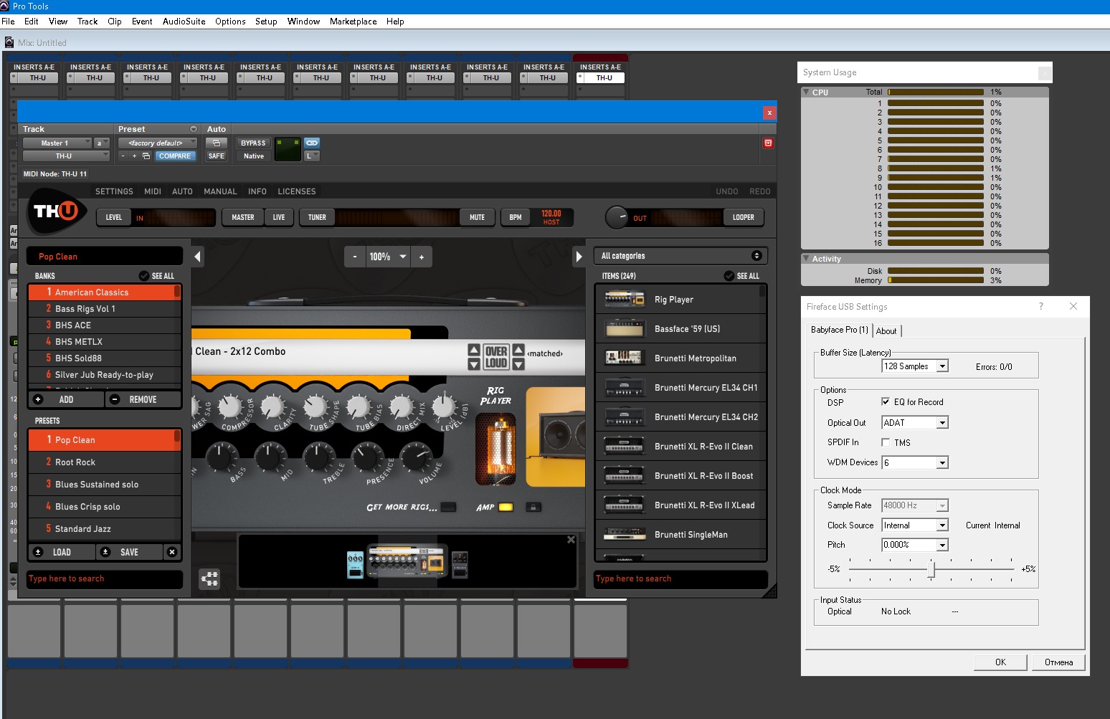Image resolution: width=1110 pixels, height=719 pixels.
Task: Close the chain overview strip
Action: coord(571,540)
